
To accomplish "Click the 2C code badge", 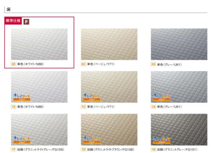I will point(83,64).
